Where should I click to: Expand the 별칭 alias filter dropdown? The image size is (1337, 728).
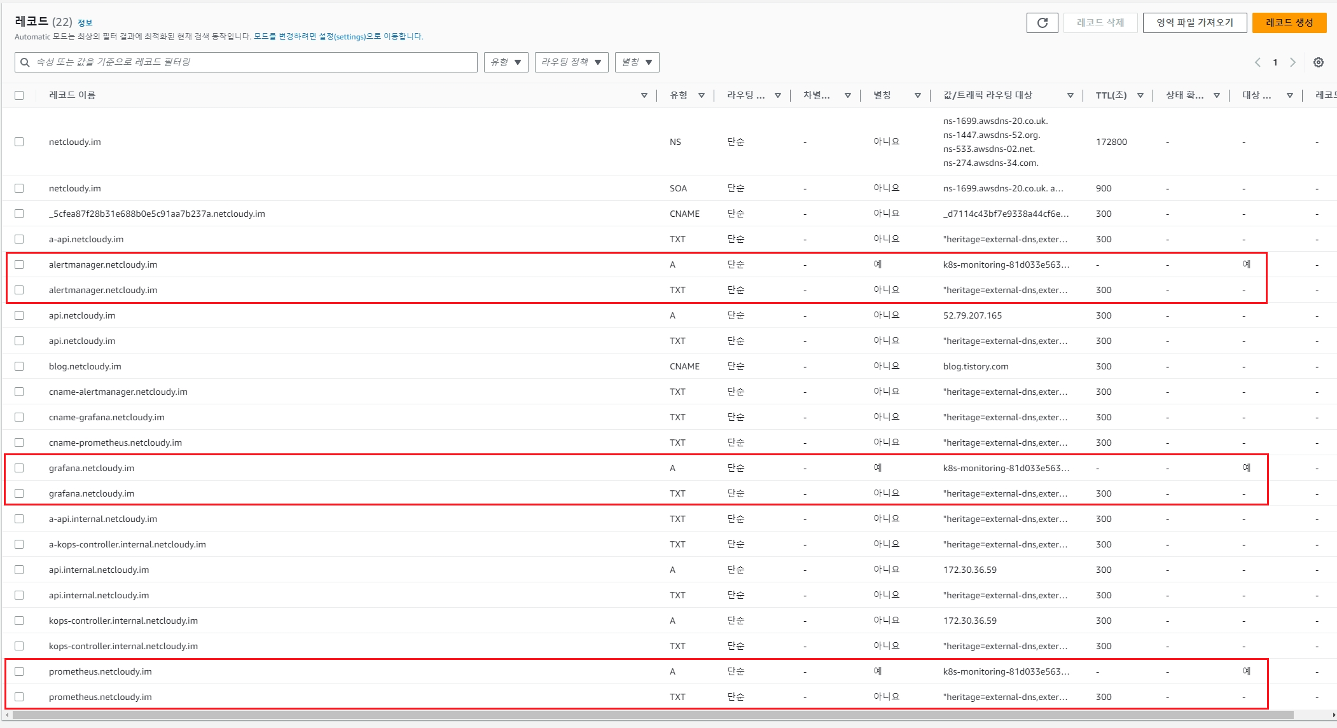pyautogui.click(x=637, y=62)
